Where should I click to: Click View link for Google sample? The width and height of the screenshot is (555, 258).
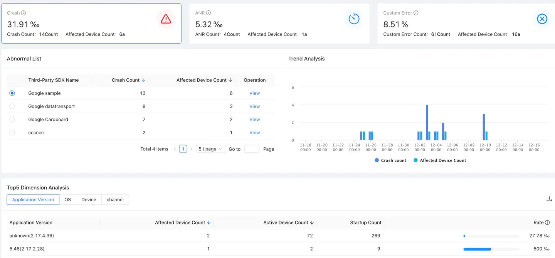click(254, 93)
